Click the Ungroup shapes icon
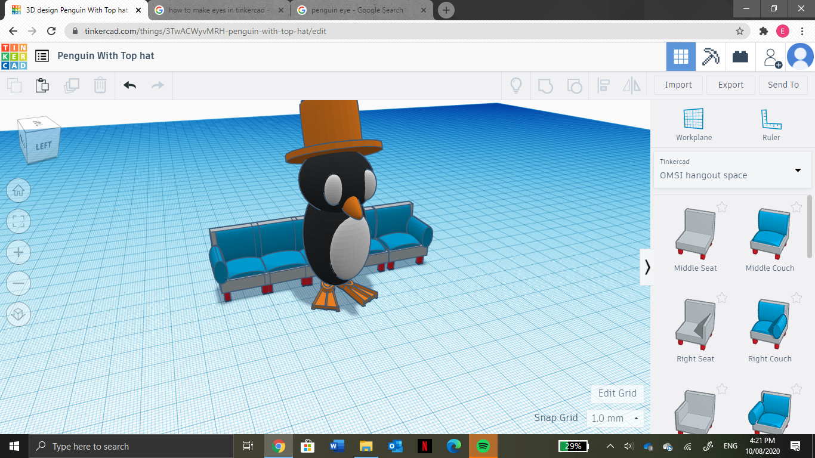 coord(574,85)
